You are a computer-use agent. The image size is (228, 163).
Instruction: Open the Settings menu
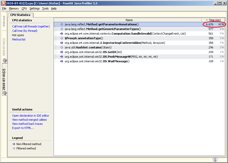click(34, 8)
